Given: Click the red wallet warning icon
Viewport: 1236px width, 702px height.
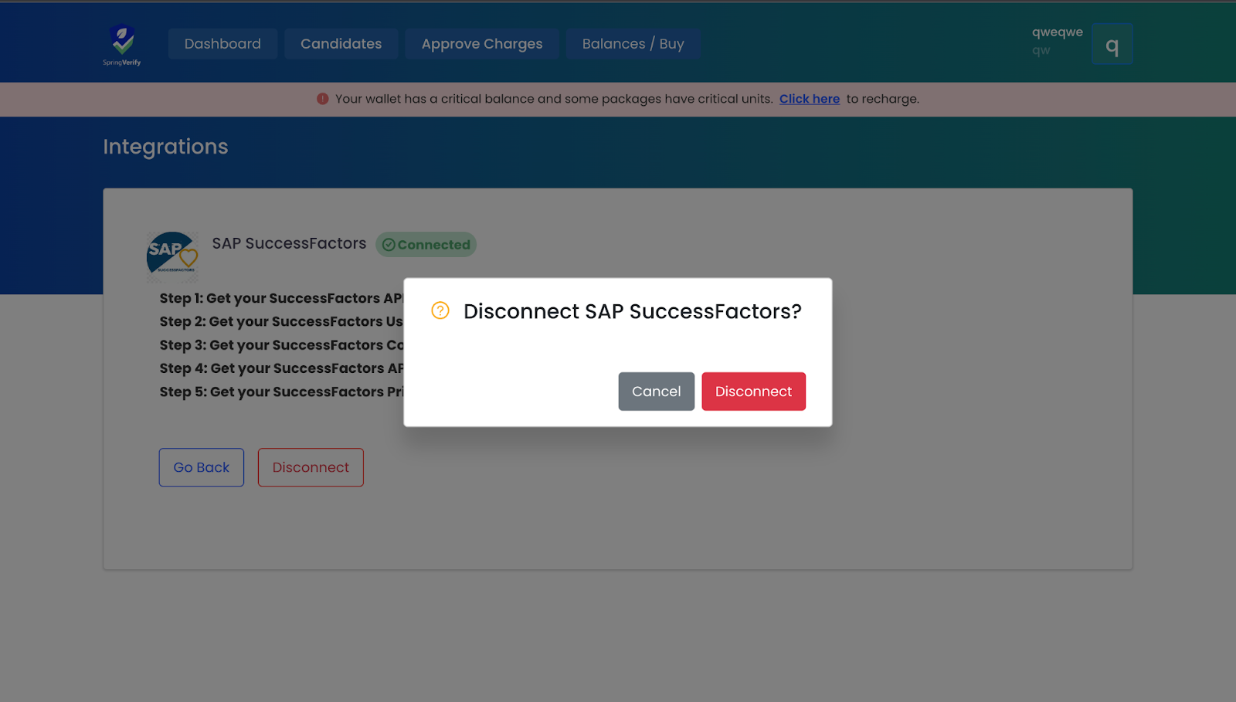Looking at the screenshot, I should (323, 99).
